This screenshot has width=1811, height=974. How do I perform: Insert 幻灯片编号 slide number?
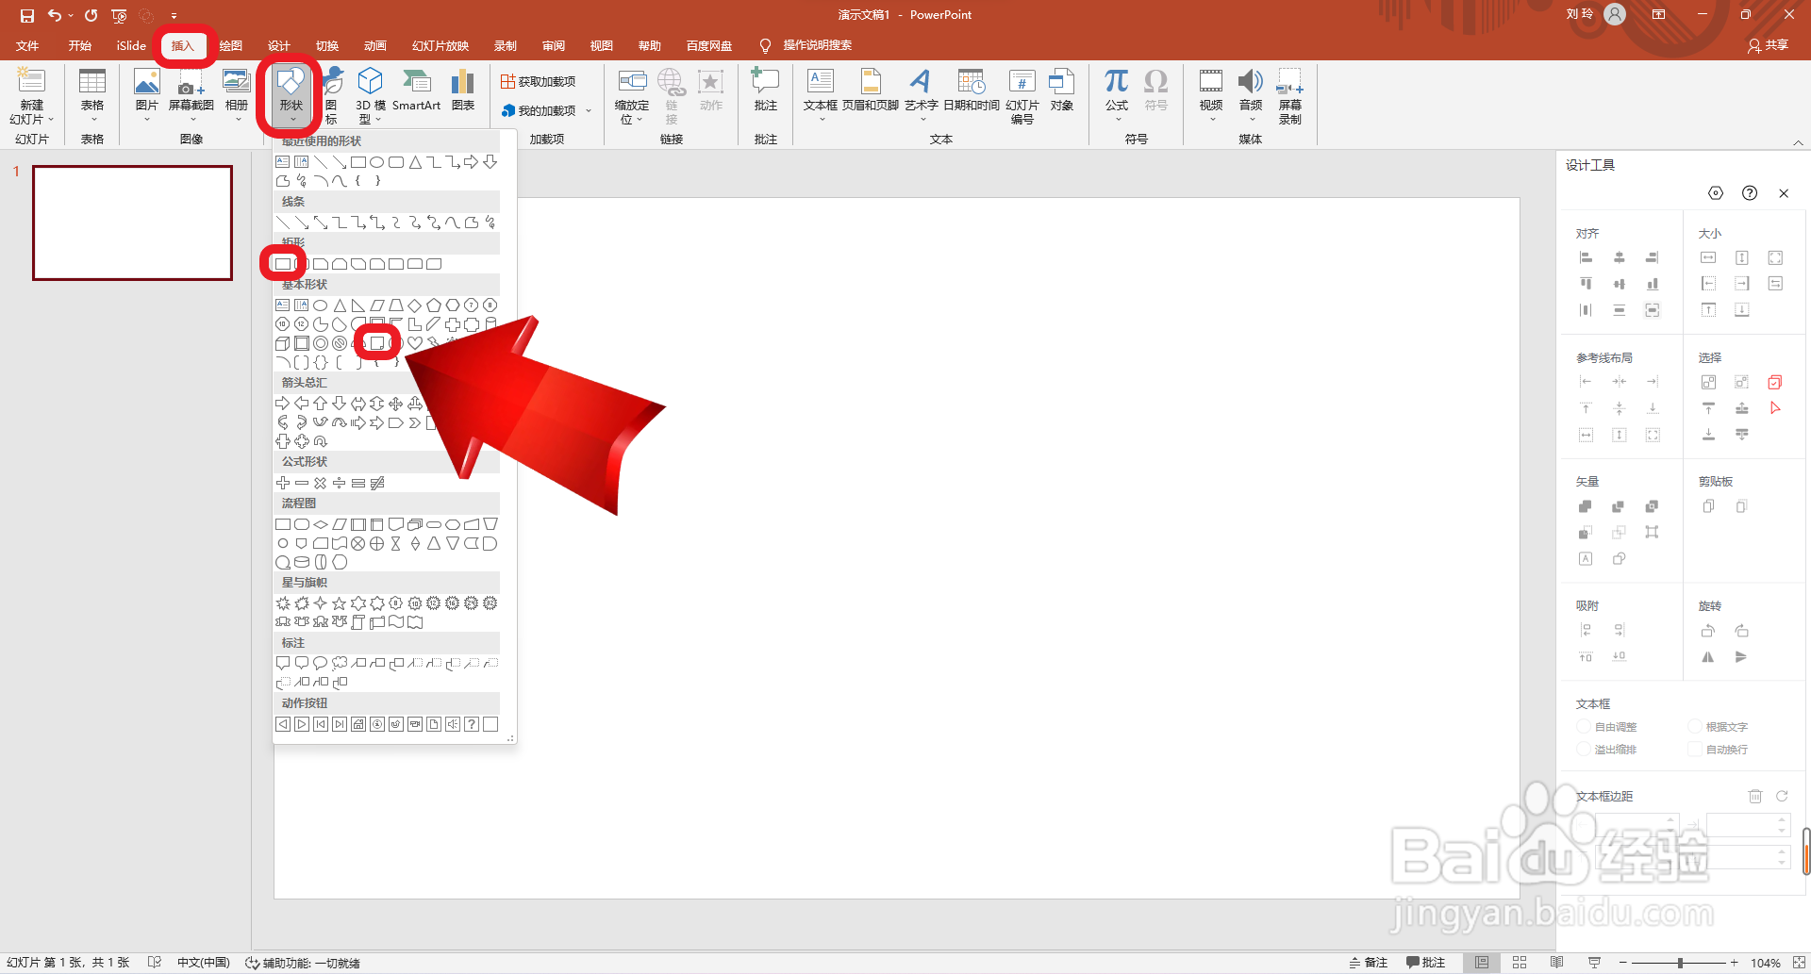click(x=1022, y=96)
